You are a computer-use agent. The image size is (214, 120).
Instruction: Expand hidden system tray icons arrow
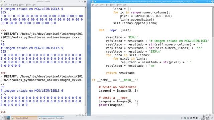pyautogui.click(x=200, y=118)
